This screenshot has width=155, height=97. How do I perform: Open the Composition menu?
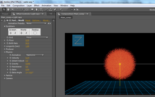click(19, 6)
